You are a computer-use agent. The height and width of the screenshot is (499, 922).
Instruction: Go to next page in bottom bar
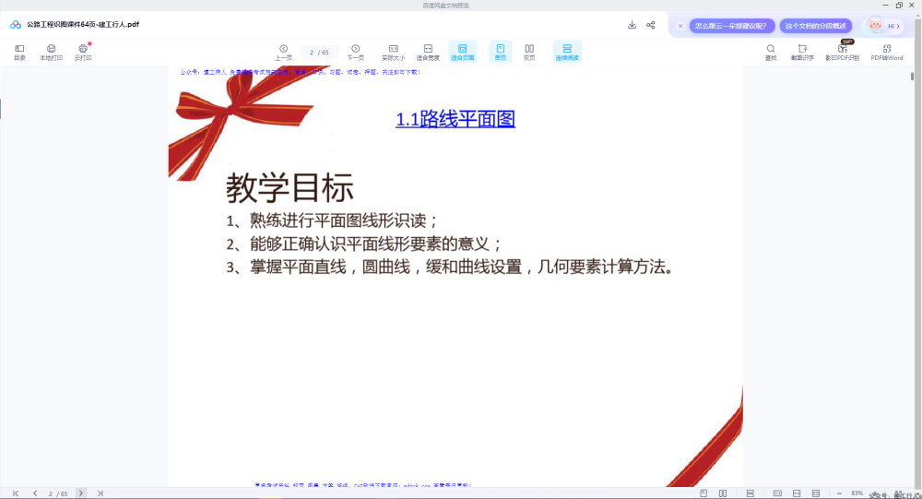[80, 493]
